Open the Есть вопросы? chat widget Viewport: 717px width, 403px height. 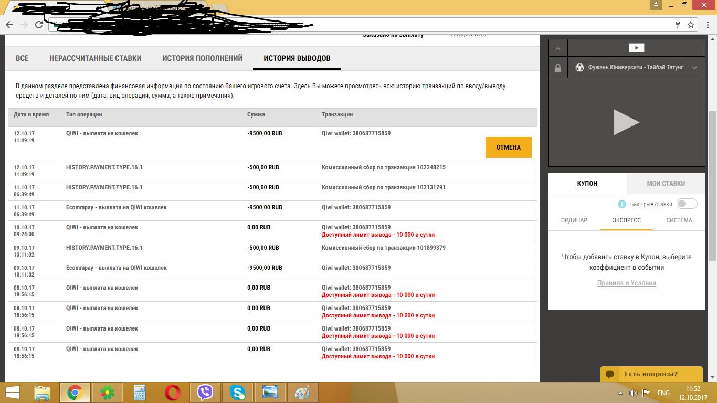[651, 374]
